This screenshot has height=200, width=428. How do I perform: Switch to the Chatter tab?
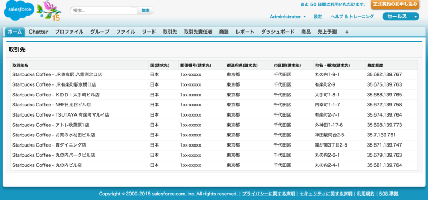(39, 32)
